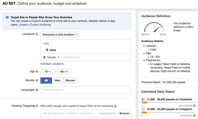Screen dimensions: 198x119
Task: Click 'Audience Details:' label
Action: pyautogui.click(x=153, y=41)
